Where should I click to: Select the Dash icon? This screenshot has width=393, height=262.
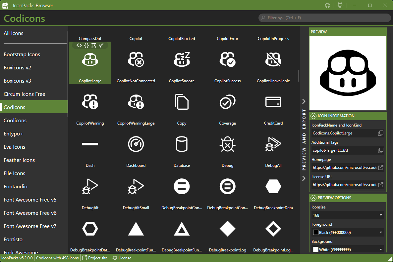click(90, 147)
